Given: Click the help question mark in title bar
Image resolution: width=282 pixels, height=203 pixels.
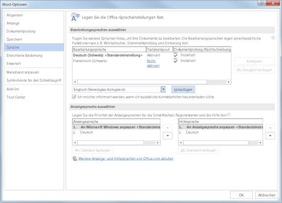Looking at the screenshot, I should click(x=262, y=3).
